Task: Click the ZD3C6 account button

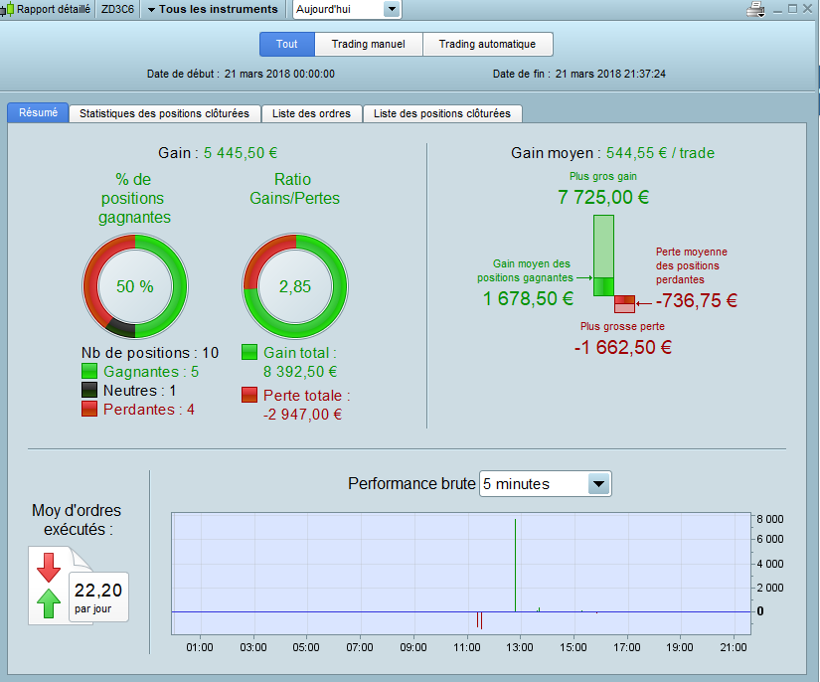Action: click(117, 9)
